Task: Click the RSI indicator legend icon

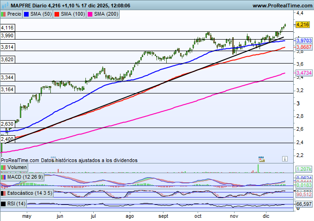Action: pyautogui.click(x=4, y=204)
